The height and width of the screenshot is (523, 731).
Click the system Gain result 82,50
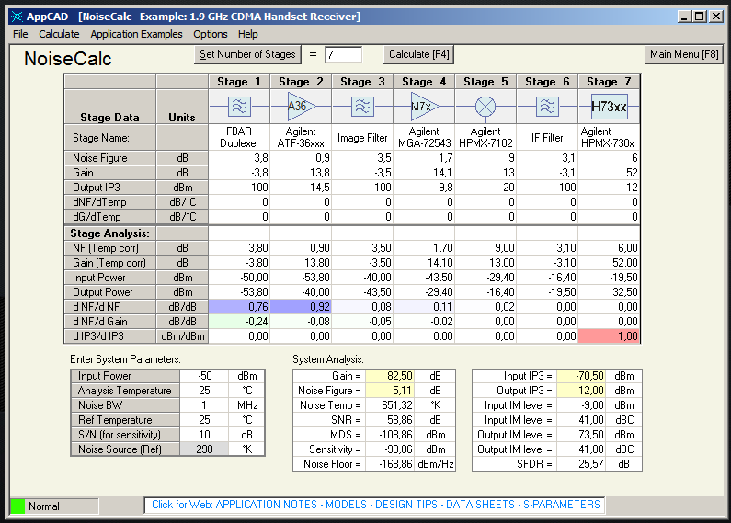(x=390, y=376)
